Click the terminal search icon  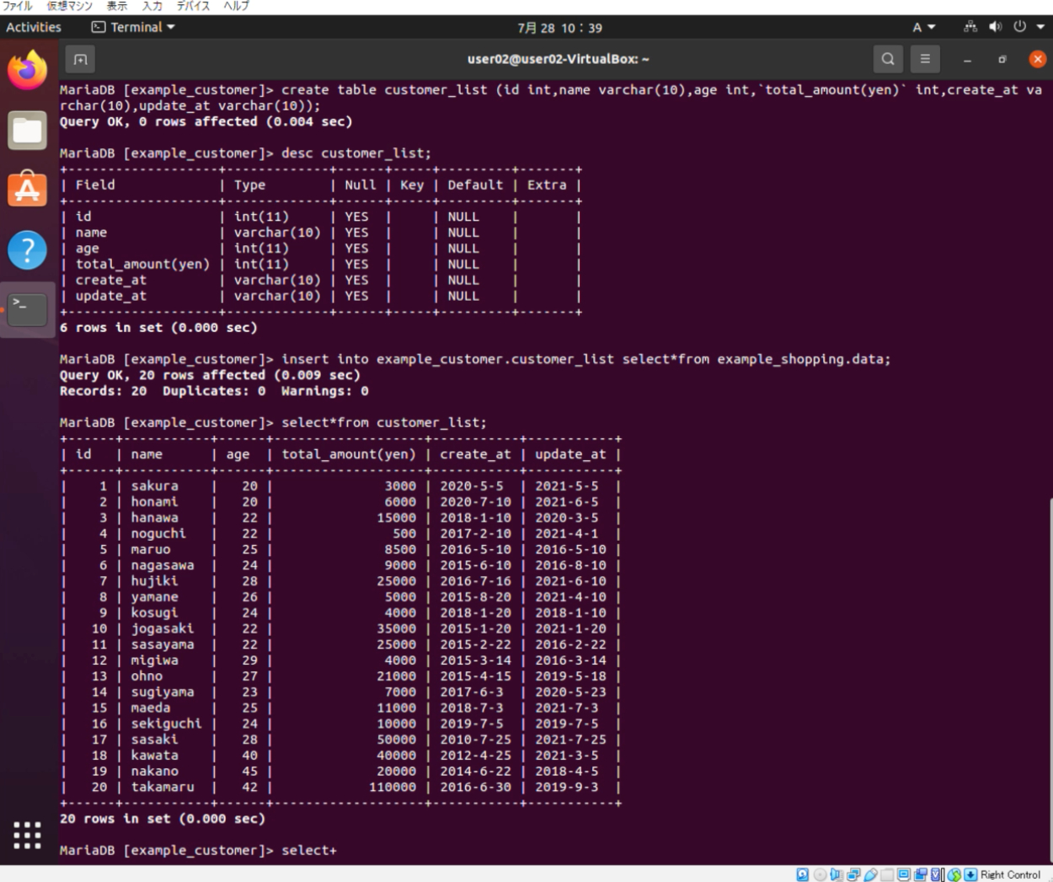click(x=888, y=59)
